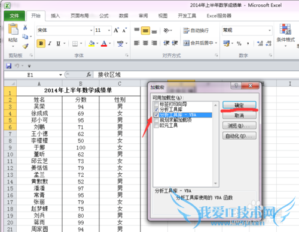The image size is (299, 232).
Task: Click the text orientation icon
Action: click(167, 31)
